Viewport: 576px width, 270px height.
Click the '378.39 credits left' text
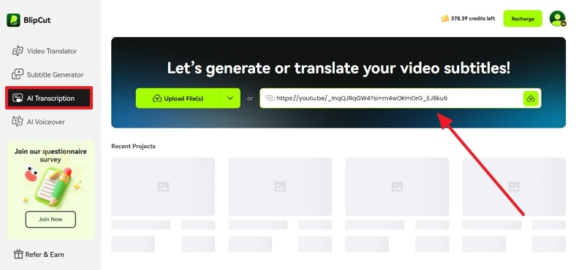tap(473, 18)
